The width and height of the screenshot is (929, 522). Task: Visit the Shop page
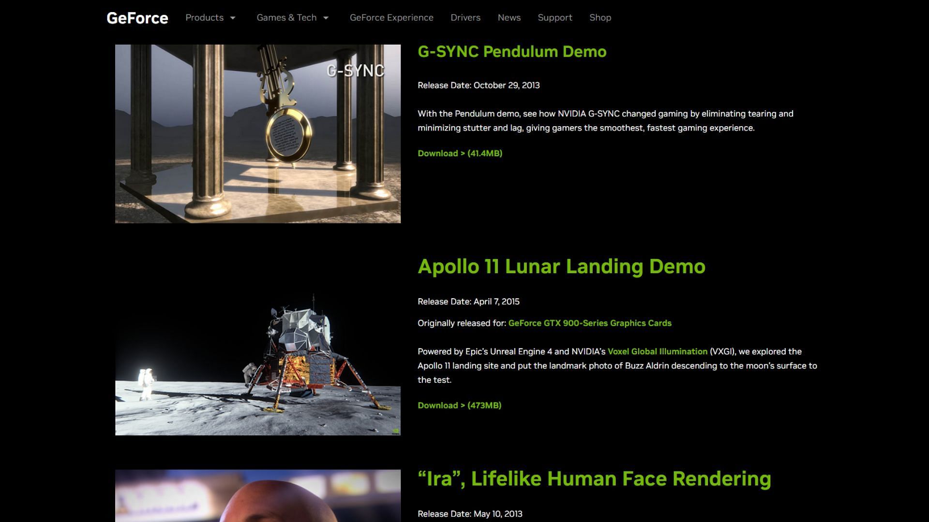(x=600, y=17)
